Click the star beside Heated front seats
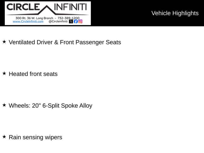 [4, 73]
